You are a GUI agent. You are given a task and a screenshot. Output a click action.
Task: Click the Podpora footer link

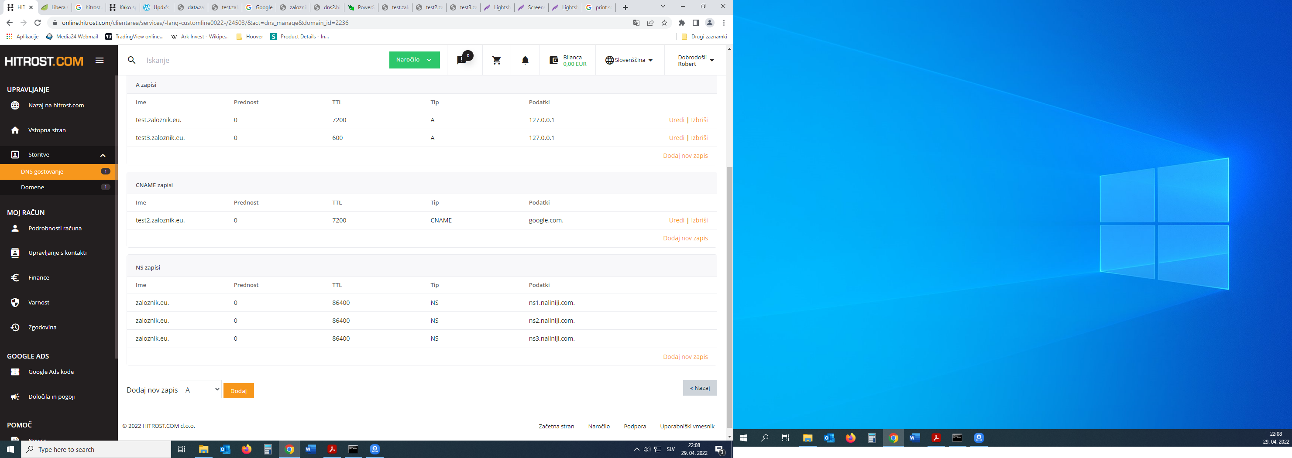click(635, 427)
